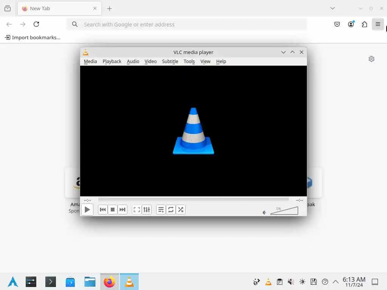Click the show desktop button
The width and height of the screenshot is (387, 290).
pyautogui.click(x=375, y=282)
